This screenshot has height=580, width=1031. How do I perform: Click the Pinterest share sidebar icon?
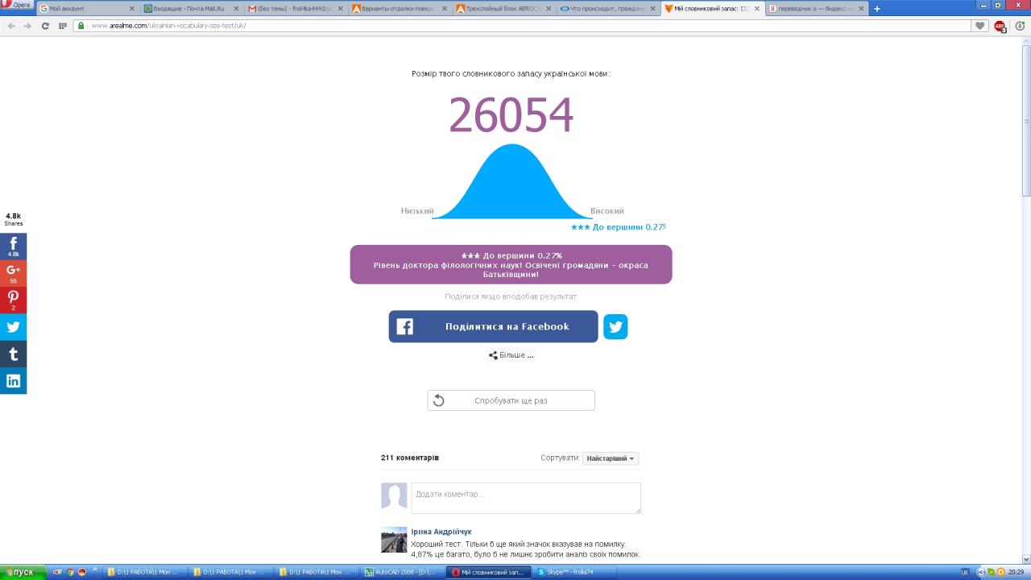pos(13,300)
